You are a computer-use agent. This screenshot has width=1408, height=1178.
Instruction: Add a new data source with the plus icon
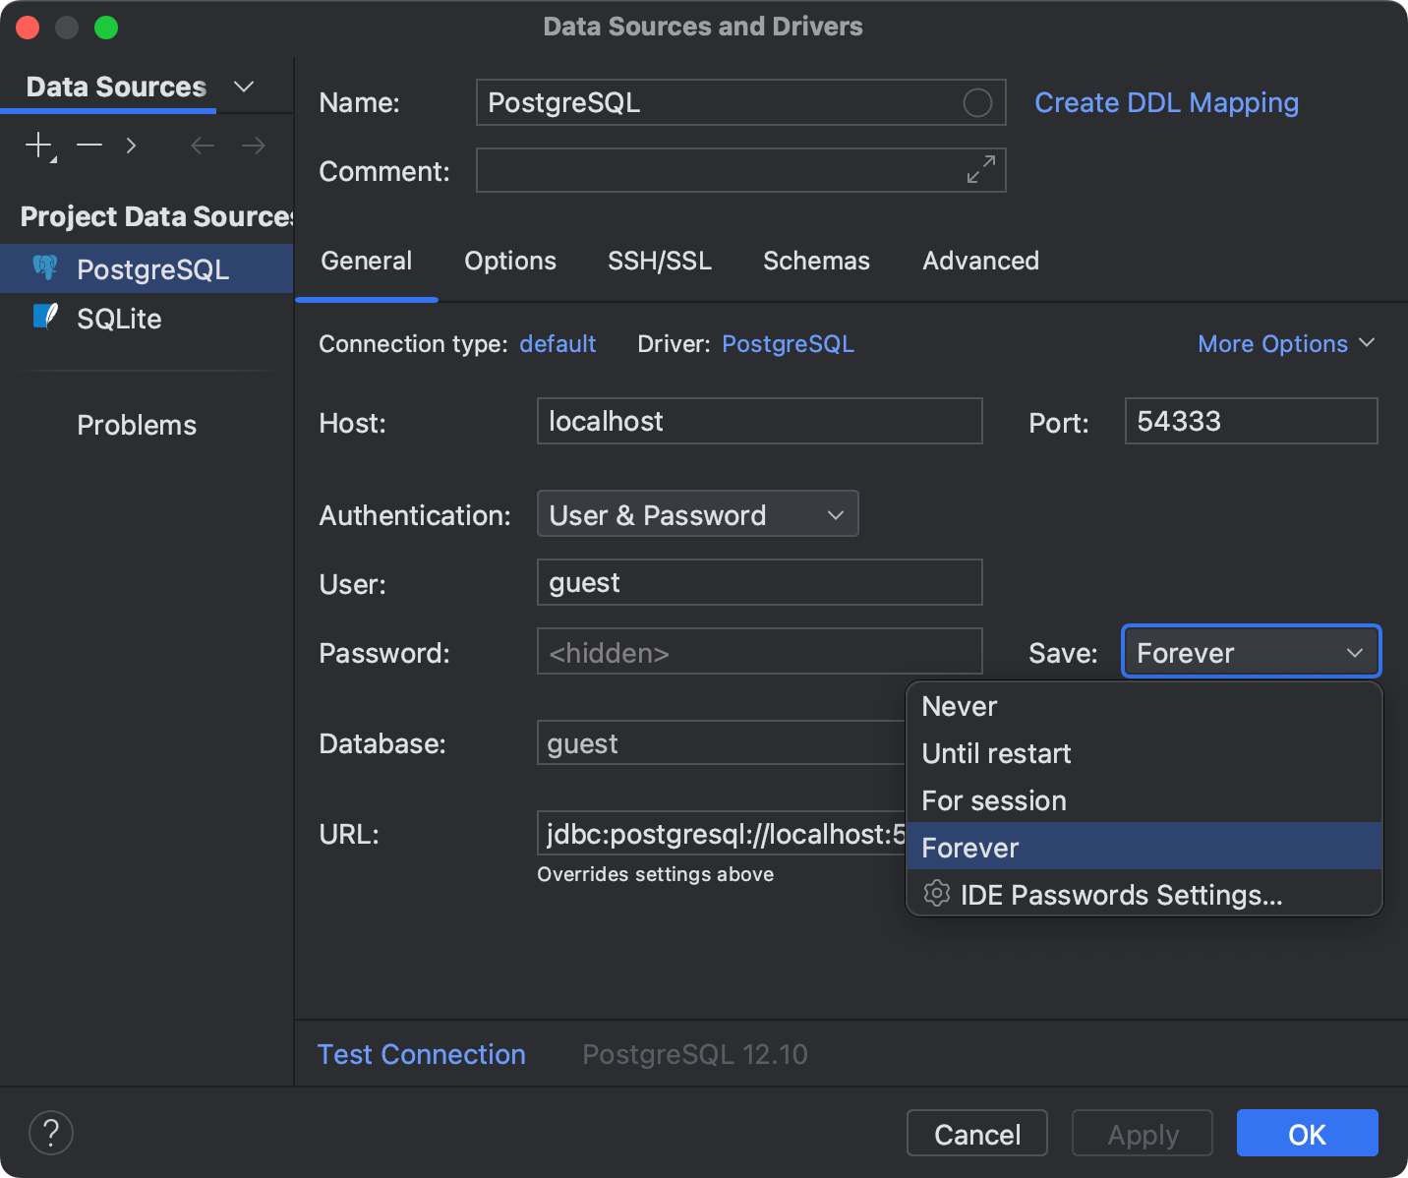36,145
